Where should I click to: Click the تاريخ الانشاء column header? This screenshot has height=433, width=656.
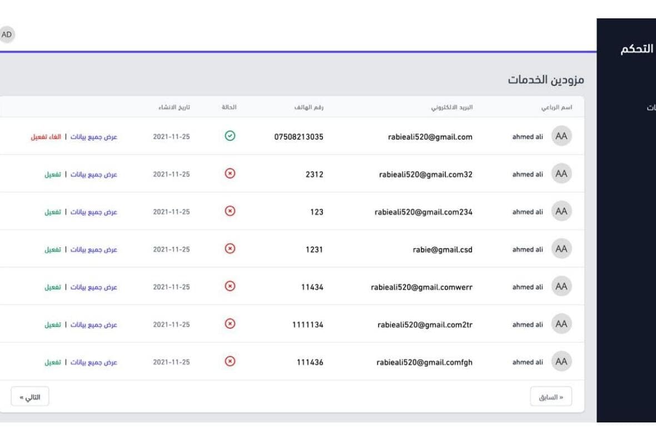(174, 107)
